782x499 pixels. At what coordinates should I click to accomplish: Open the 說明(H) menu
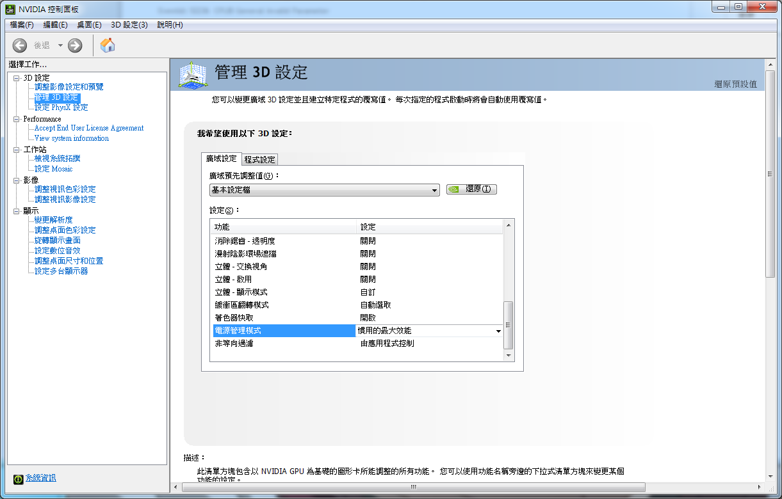coord(170,24)
